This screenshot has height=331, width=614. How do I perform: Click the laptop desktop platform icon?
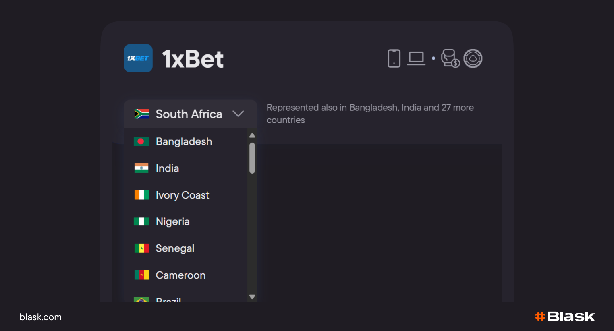point(416,58)
